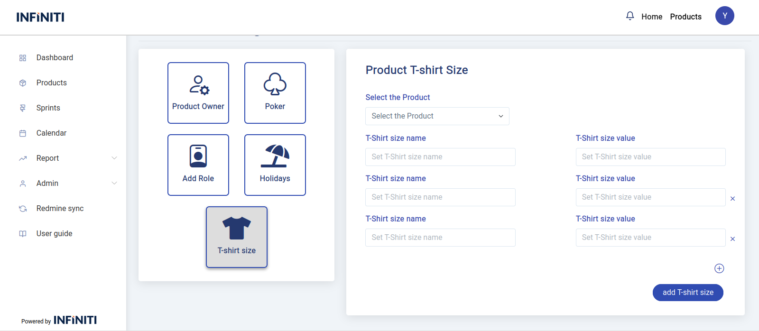759x331 pixels.
Task: Delete the third T-shirt size row
Action: 732,239
